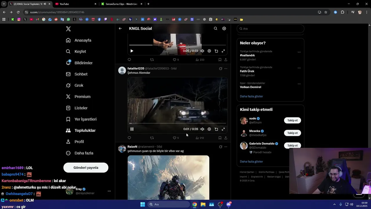Image resolution: width=371 pixels, height=209 pixels.
Task: Open #sallandık trending topic
Action: (248, 55)
